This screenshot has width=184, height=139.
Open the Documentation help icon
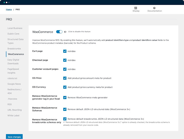point(154,8)
